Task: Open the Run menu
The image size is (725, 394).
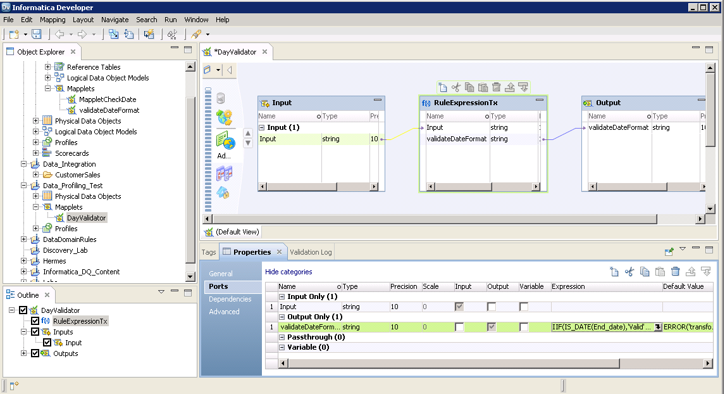Action: 171,20
